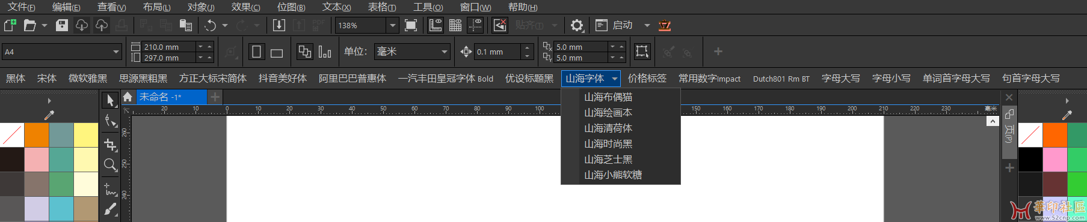Apply the 黑体 font button
Screen dimensions: 1087x222
(16, 78)
